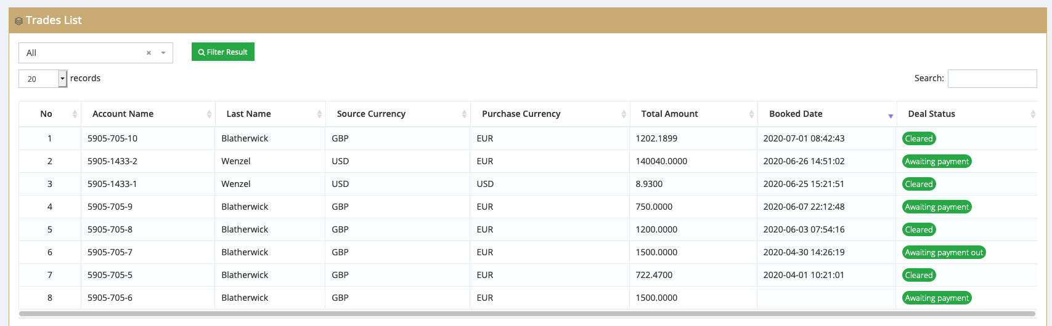Image resolution: width=1052 pixels, height=326 pixels.
Task: Click the Trades List layers icon
Action: pos(18,21)
